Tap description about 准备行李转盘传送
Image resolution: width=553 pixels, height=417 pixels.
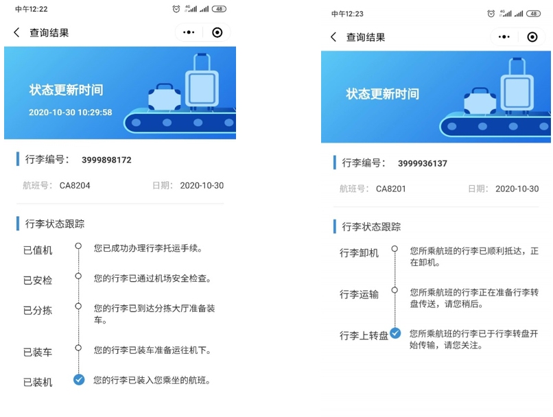pos(474,298)
